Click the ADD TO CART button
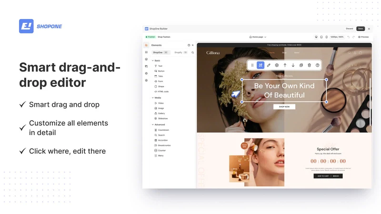 [x=328, y=176]
